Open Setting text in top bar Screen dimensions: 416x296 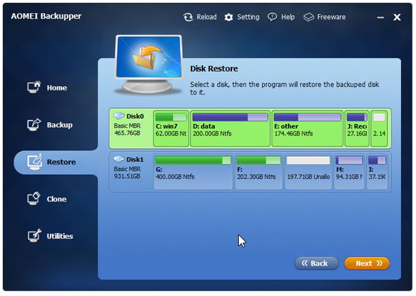248,17
